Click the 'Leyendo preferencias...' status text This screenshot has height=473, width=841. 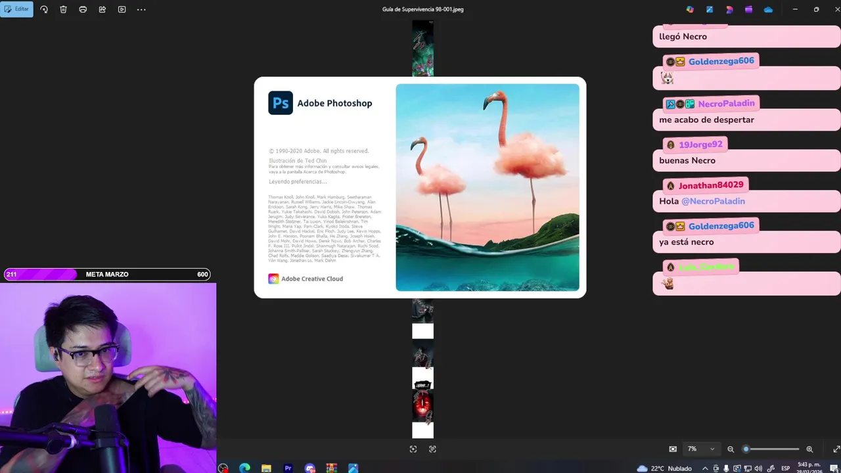(x=298, y=182)
